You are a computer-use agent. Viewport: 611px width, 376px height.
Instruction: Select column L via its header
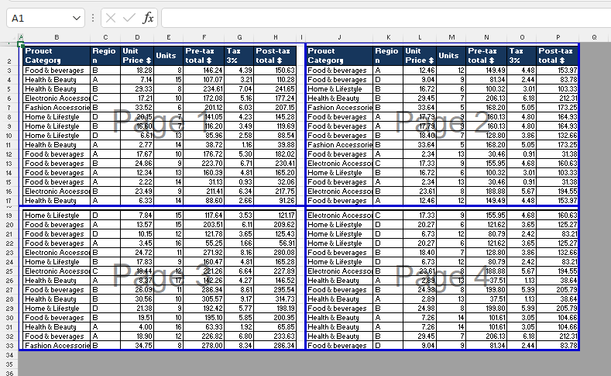[420, 37]
